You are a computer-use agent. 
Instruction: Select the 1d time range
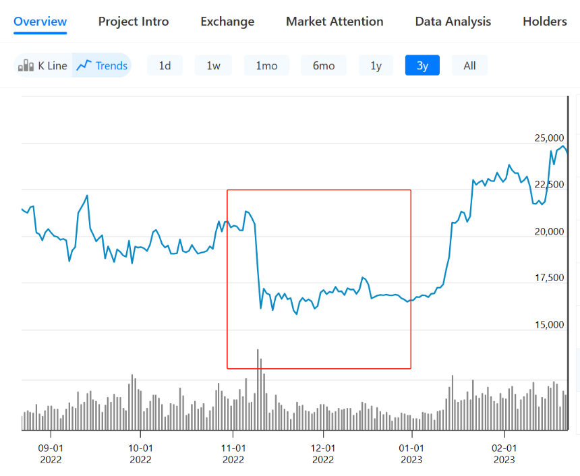(x=165, y=65)
